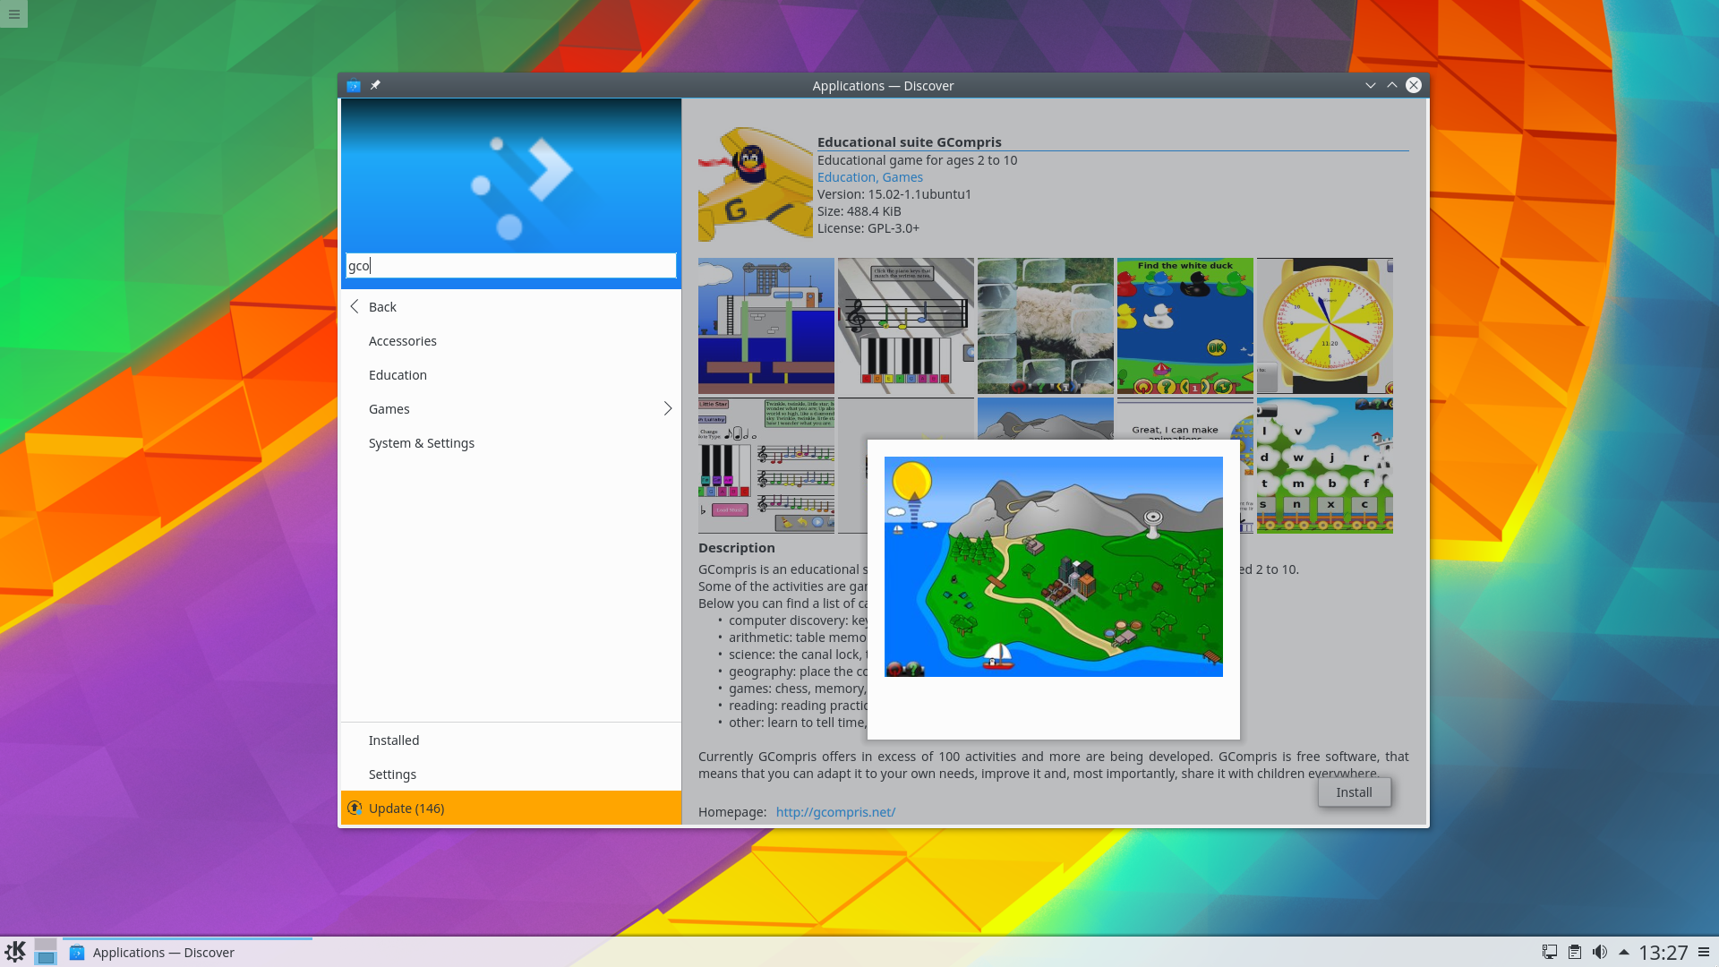Click the Update (146) orange bar
The height and width of the screenshot is (967, 1719).
(x=510, y=808)
